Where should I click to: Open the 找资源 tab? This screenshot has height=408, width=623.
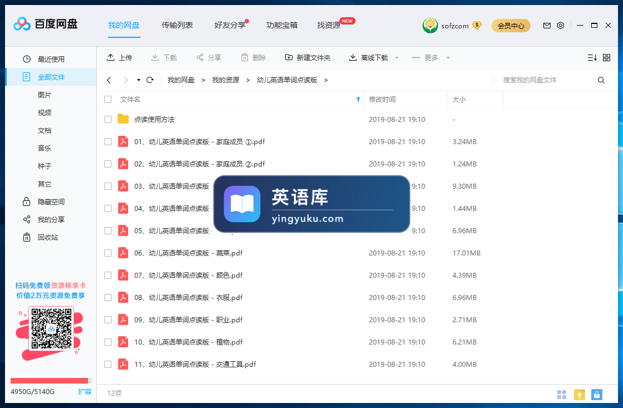pyautogui.click(x=329, y=25)
